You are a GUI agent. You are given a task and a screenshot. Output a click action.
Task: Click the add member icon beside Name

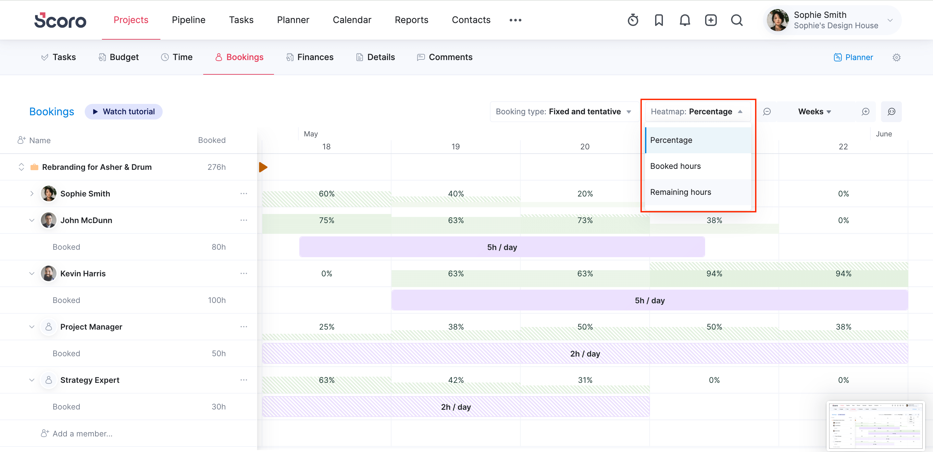pos(21,140)
